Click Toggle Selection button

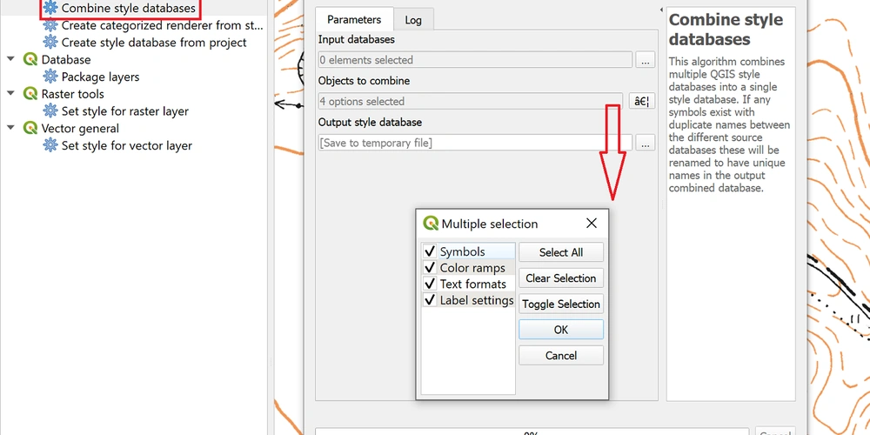[561, 304]
